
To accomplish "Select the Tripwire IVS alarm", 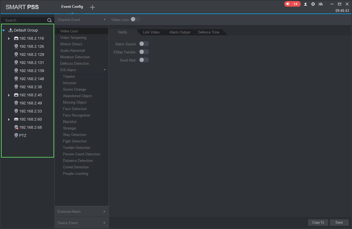I will point(81,76).
